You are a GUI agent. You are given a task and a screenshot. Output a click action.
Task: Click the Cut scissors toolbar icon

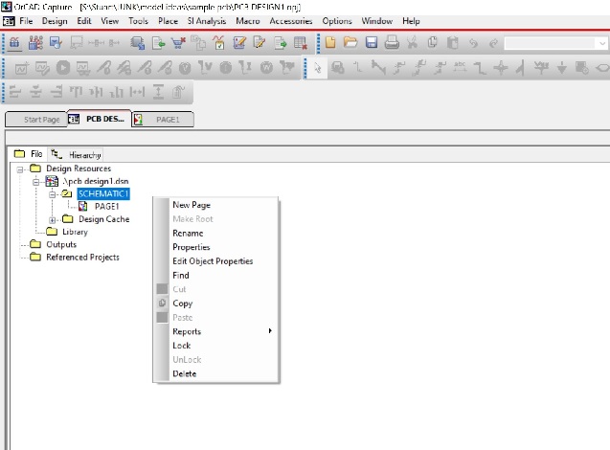tap(412, 43)
